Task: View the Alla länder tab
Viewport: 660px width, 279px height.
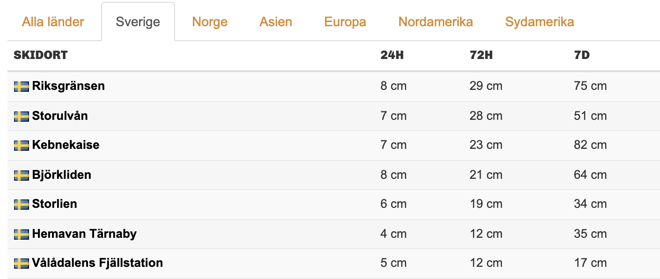Action: [x=53, y=22]
